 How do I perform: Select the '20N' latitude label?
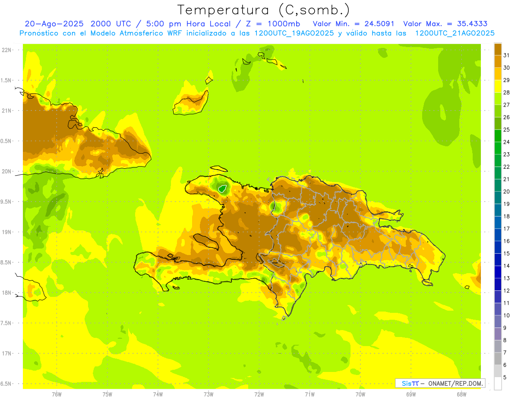(6, 171)
